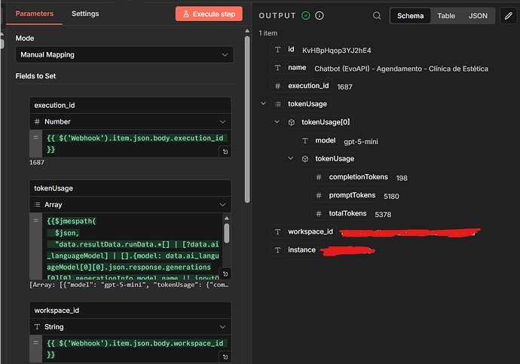Click the pencil edit output icon
The image size is (520, 364).
coord(508,15)
